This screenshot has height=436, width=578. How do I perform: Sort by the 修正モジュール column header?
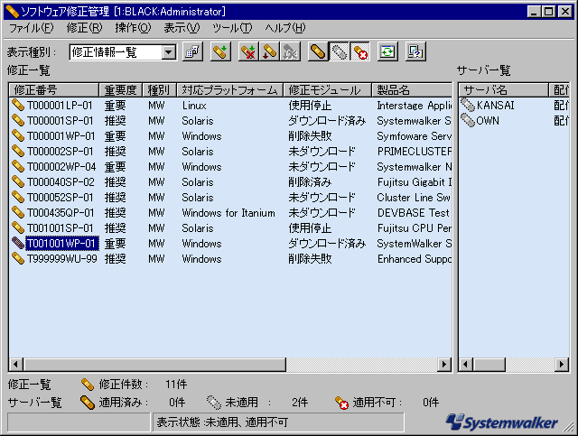click(x=327, y=90)
